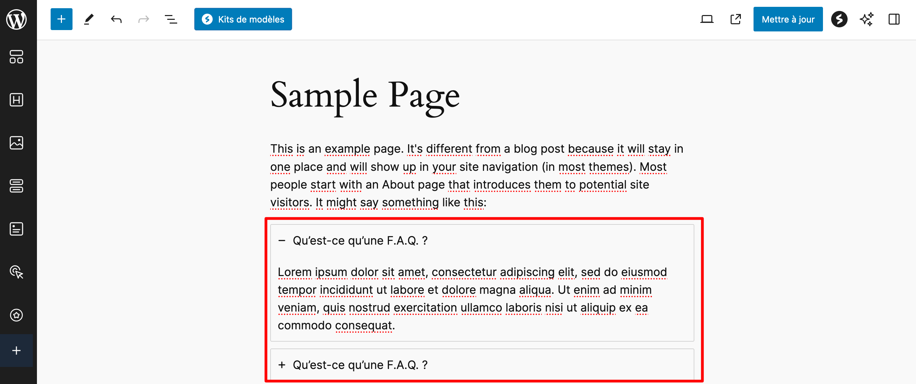Click the WordPress logo icon
This screenshot has height=384, width=916.
[x=16, y=19]
